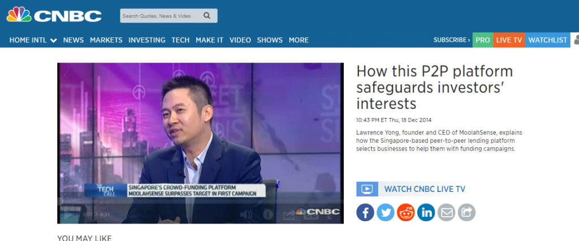Open the video info icon
579x241 pixels.
point(267,214)
